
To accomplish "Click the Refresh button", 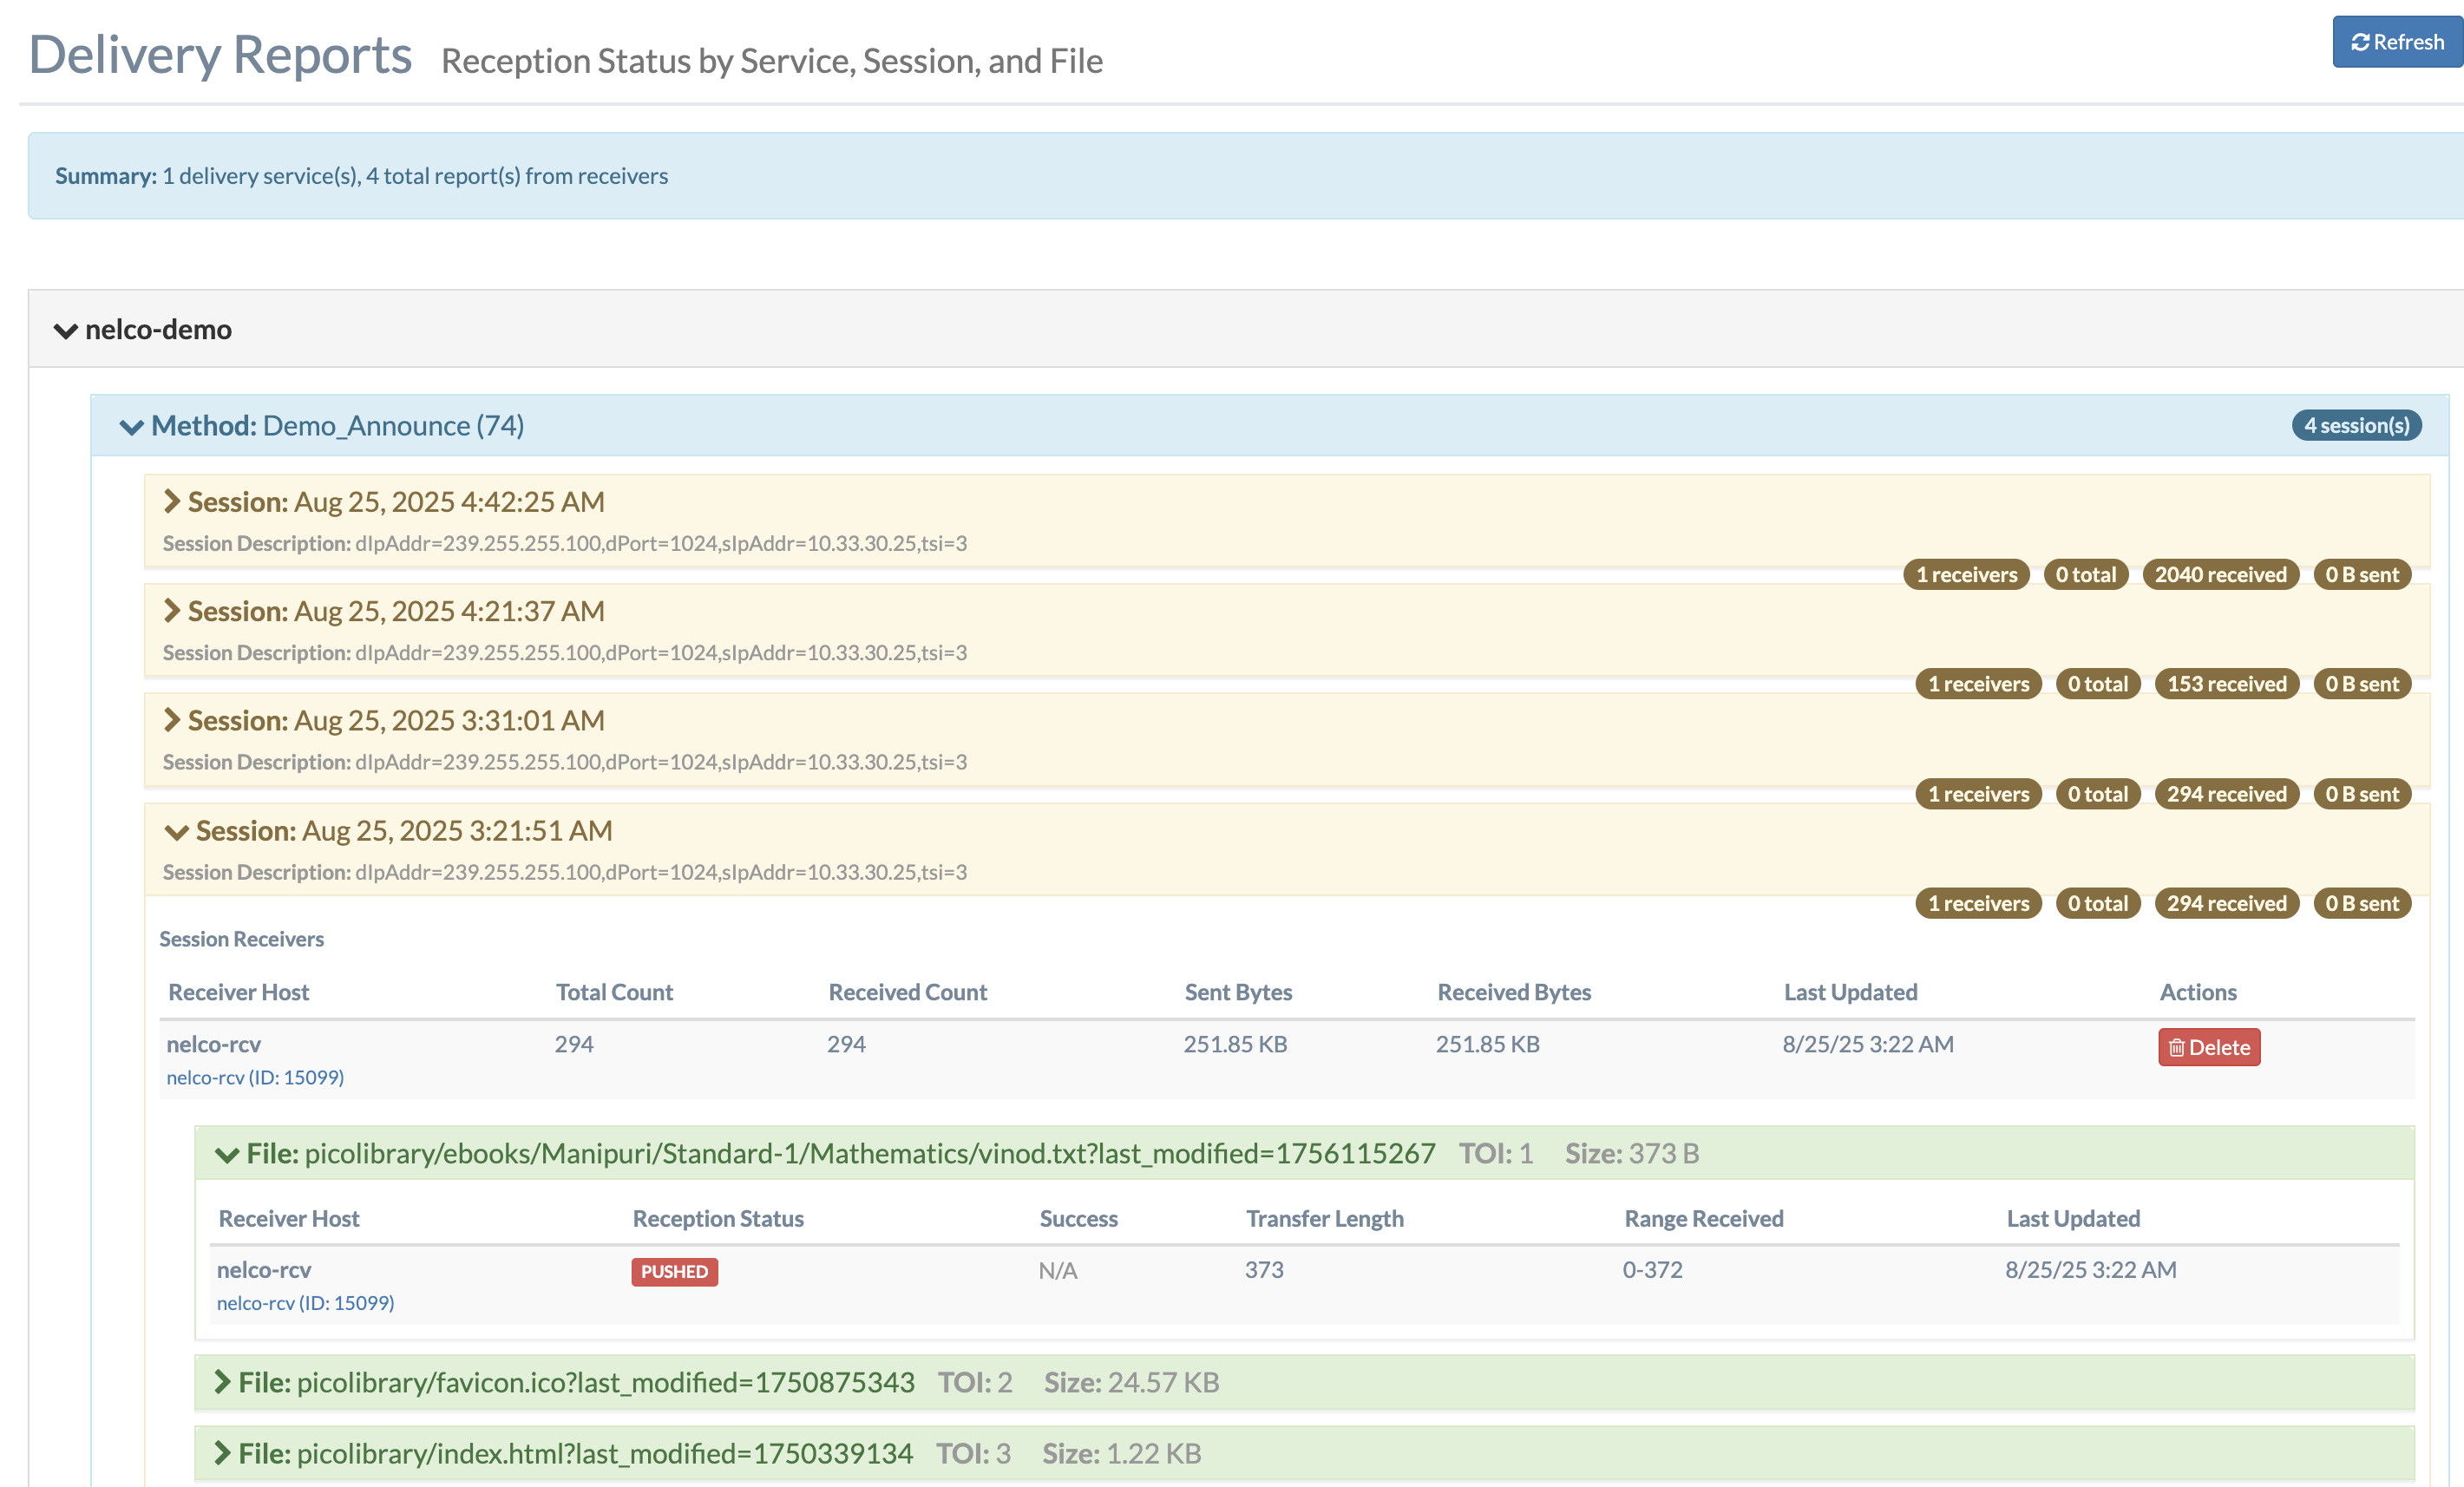I will click(x=2396, y=41).
